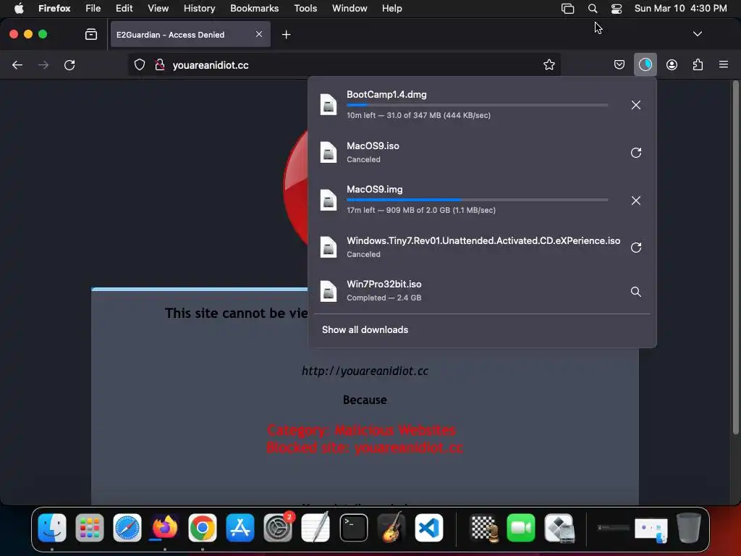Open the Bookmarks menu
This screenshot has height=556, width=741.
click(254, 9)
